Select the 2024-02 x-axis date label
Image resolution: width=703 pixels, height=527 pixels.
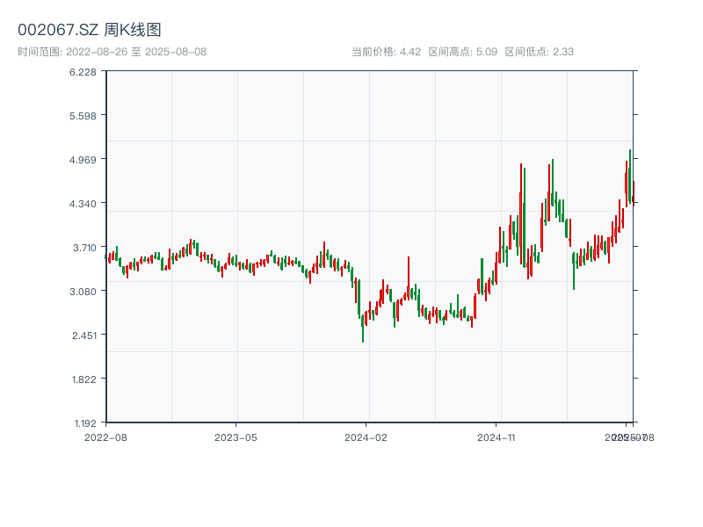point(366,437)
